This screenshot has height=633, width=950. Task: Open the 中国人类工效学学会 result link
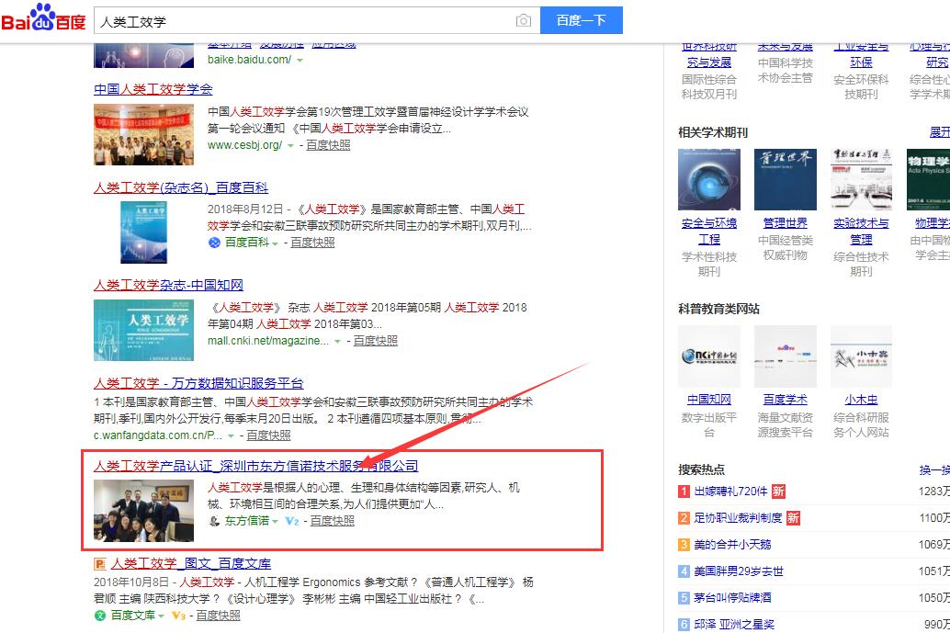153,89
